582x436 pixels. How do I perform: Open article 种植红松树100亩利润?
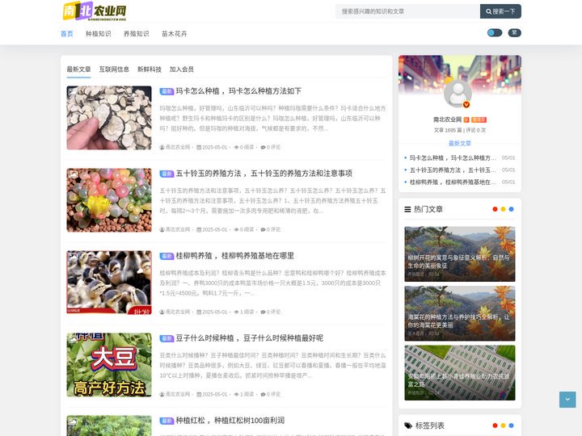click(230, 421)
